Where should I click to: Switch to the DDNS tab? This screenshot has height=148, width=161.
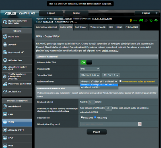pyautogui.click(x=120, y=27)
